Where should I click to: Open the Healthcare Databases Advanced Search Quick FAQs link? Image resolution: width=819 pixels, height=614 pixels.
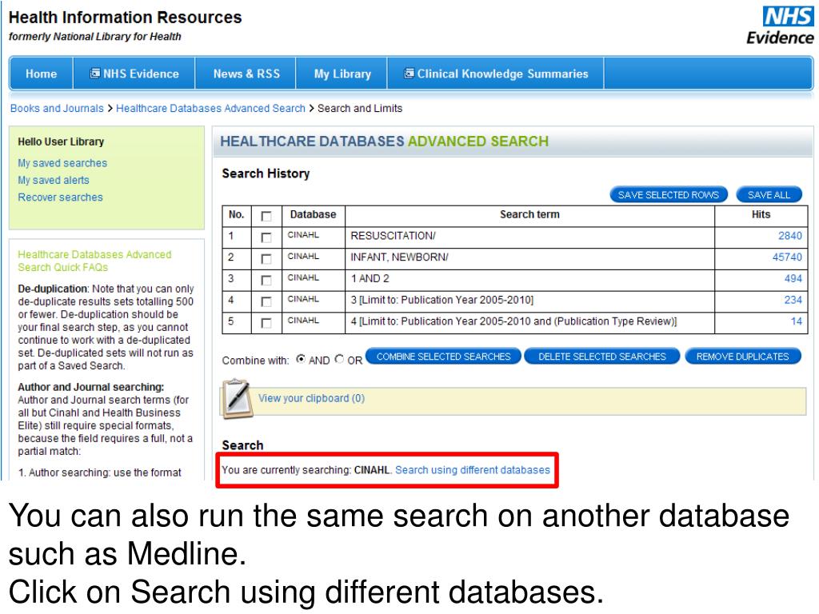coord(94,261)
